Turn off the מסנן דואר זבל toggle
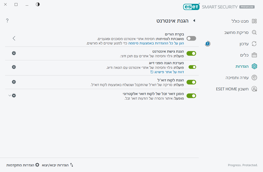 [x=191, y=95]
